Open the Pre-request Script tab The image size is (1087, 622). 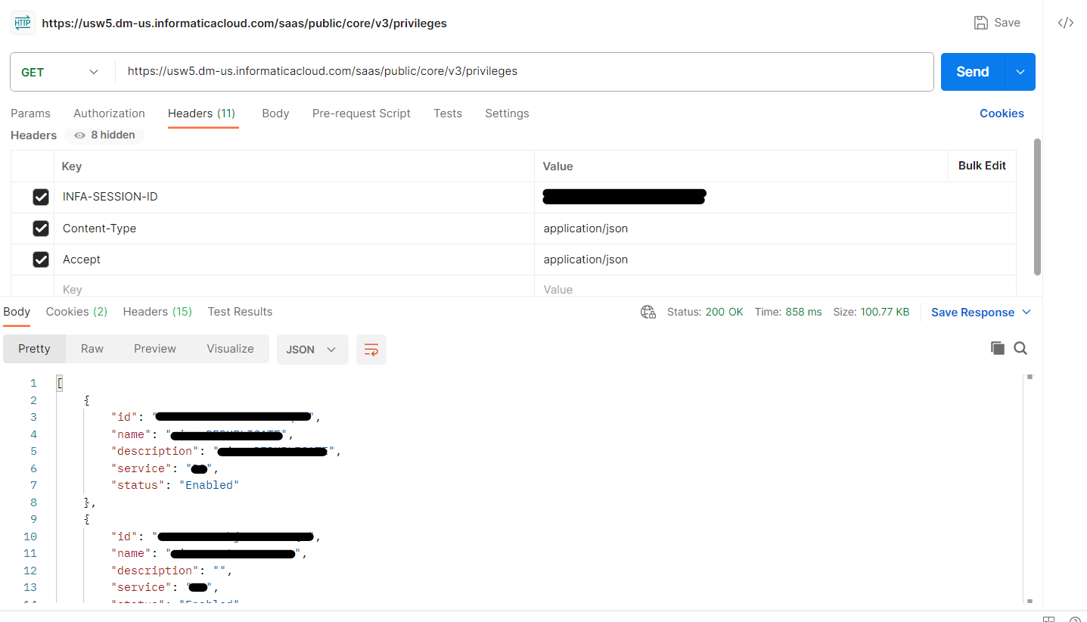click(362, 114)
